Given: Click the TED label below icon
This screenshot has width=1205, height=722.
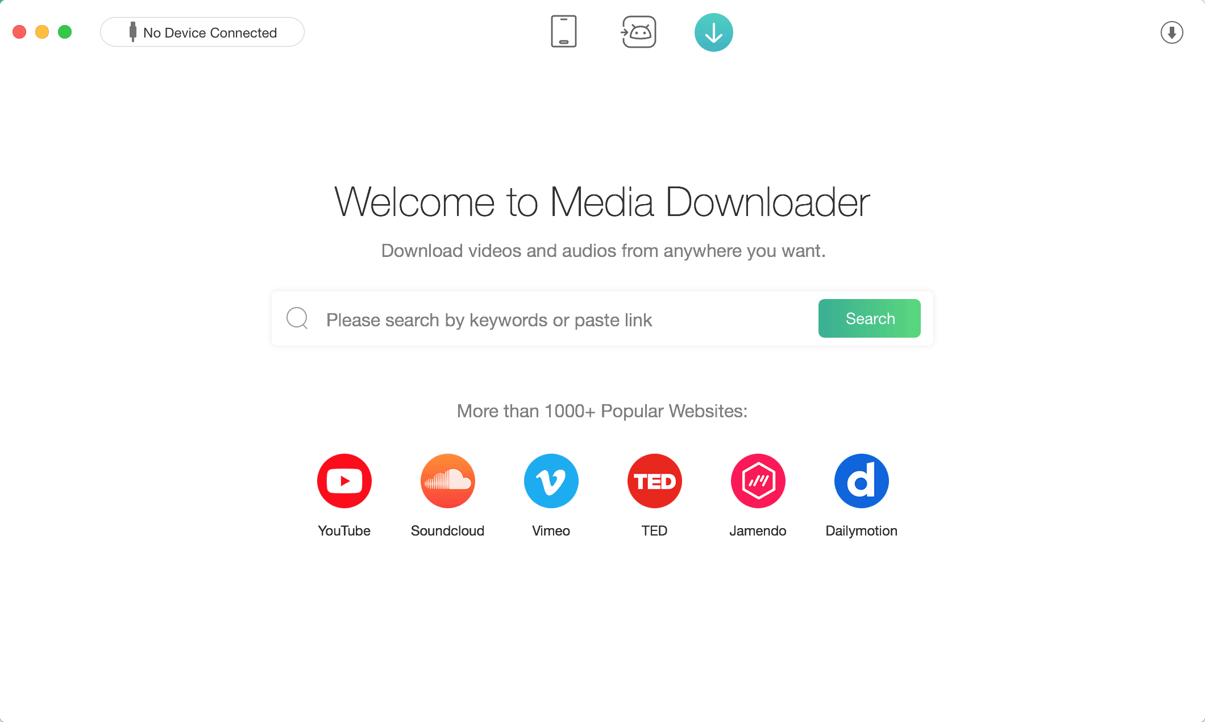Looking at the screenshot, I should tap(654, 530).
